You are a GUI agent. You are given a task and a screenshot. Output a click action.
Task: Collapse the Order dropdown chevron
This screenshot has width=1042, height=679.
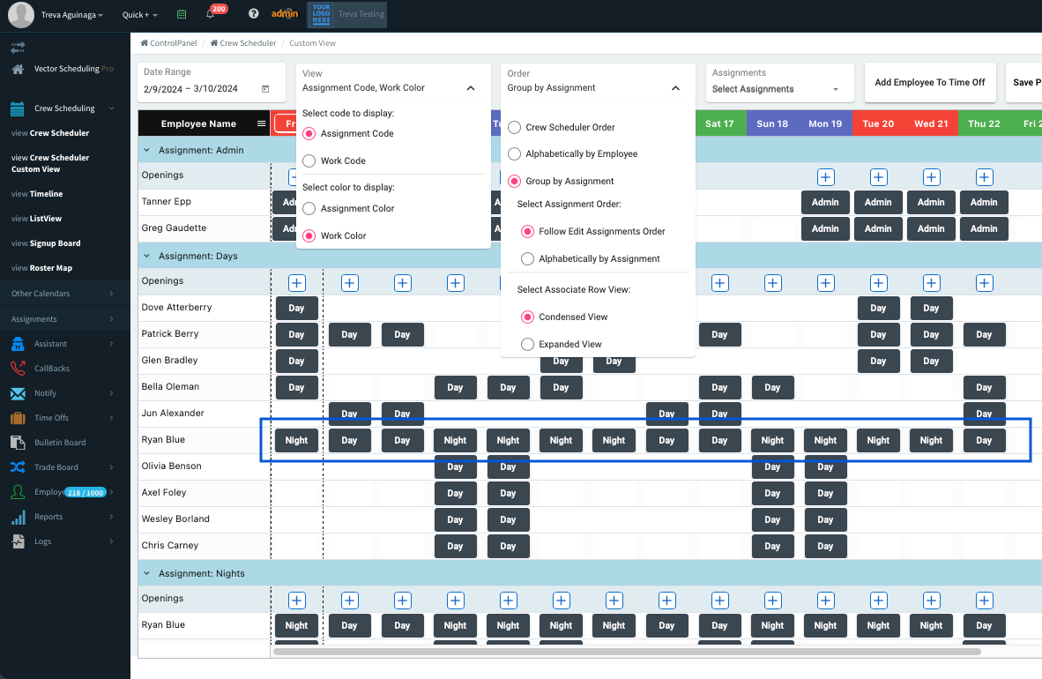[x=675, y=88]
